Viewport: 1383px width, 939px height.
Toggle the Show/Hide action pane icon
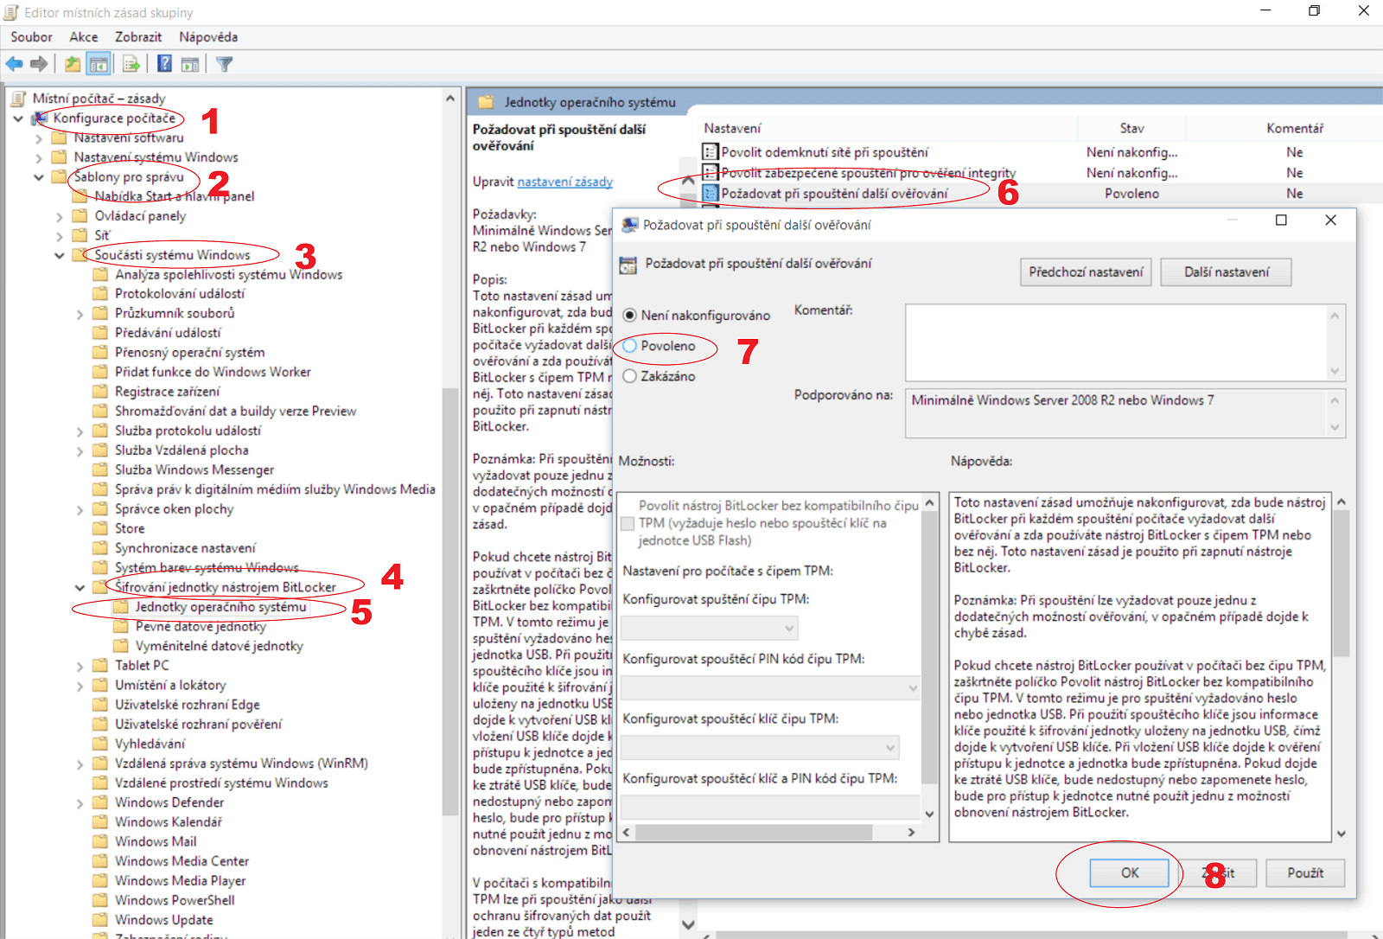(x=190, y=64)
